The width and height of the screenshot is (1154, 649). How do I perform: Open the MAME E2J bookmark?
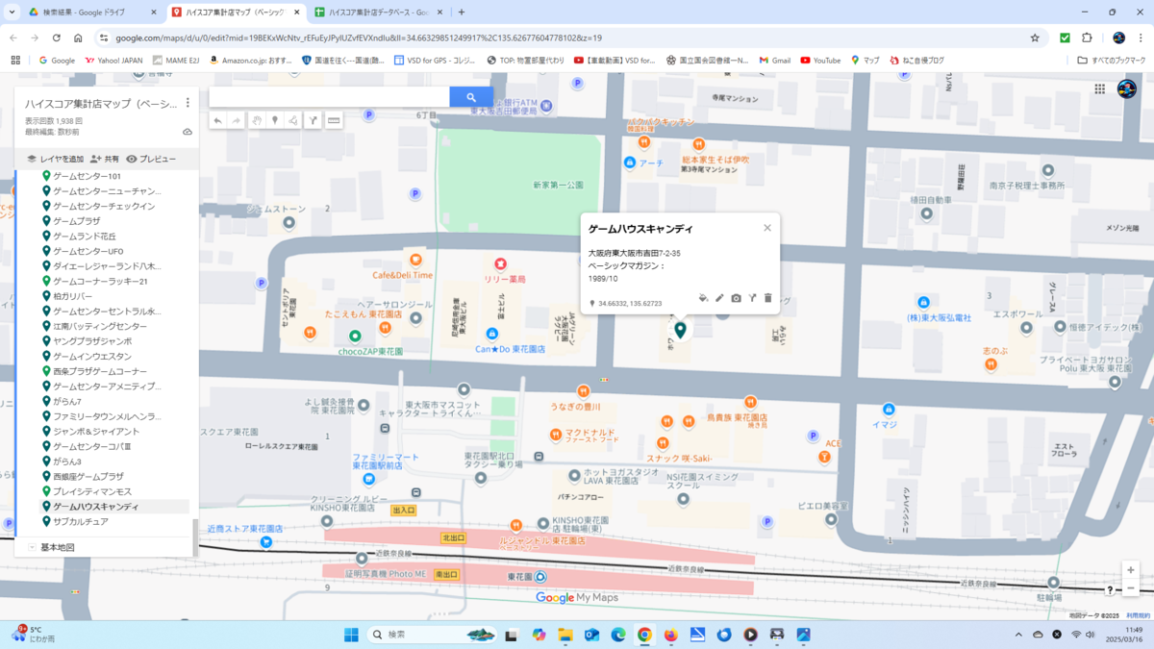176,60
